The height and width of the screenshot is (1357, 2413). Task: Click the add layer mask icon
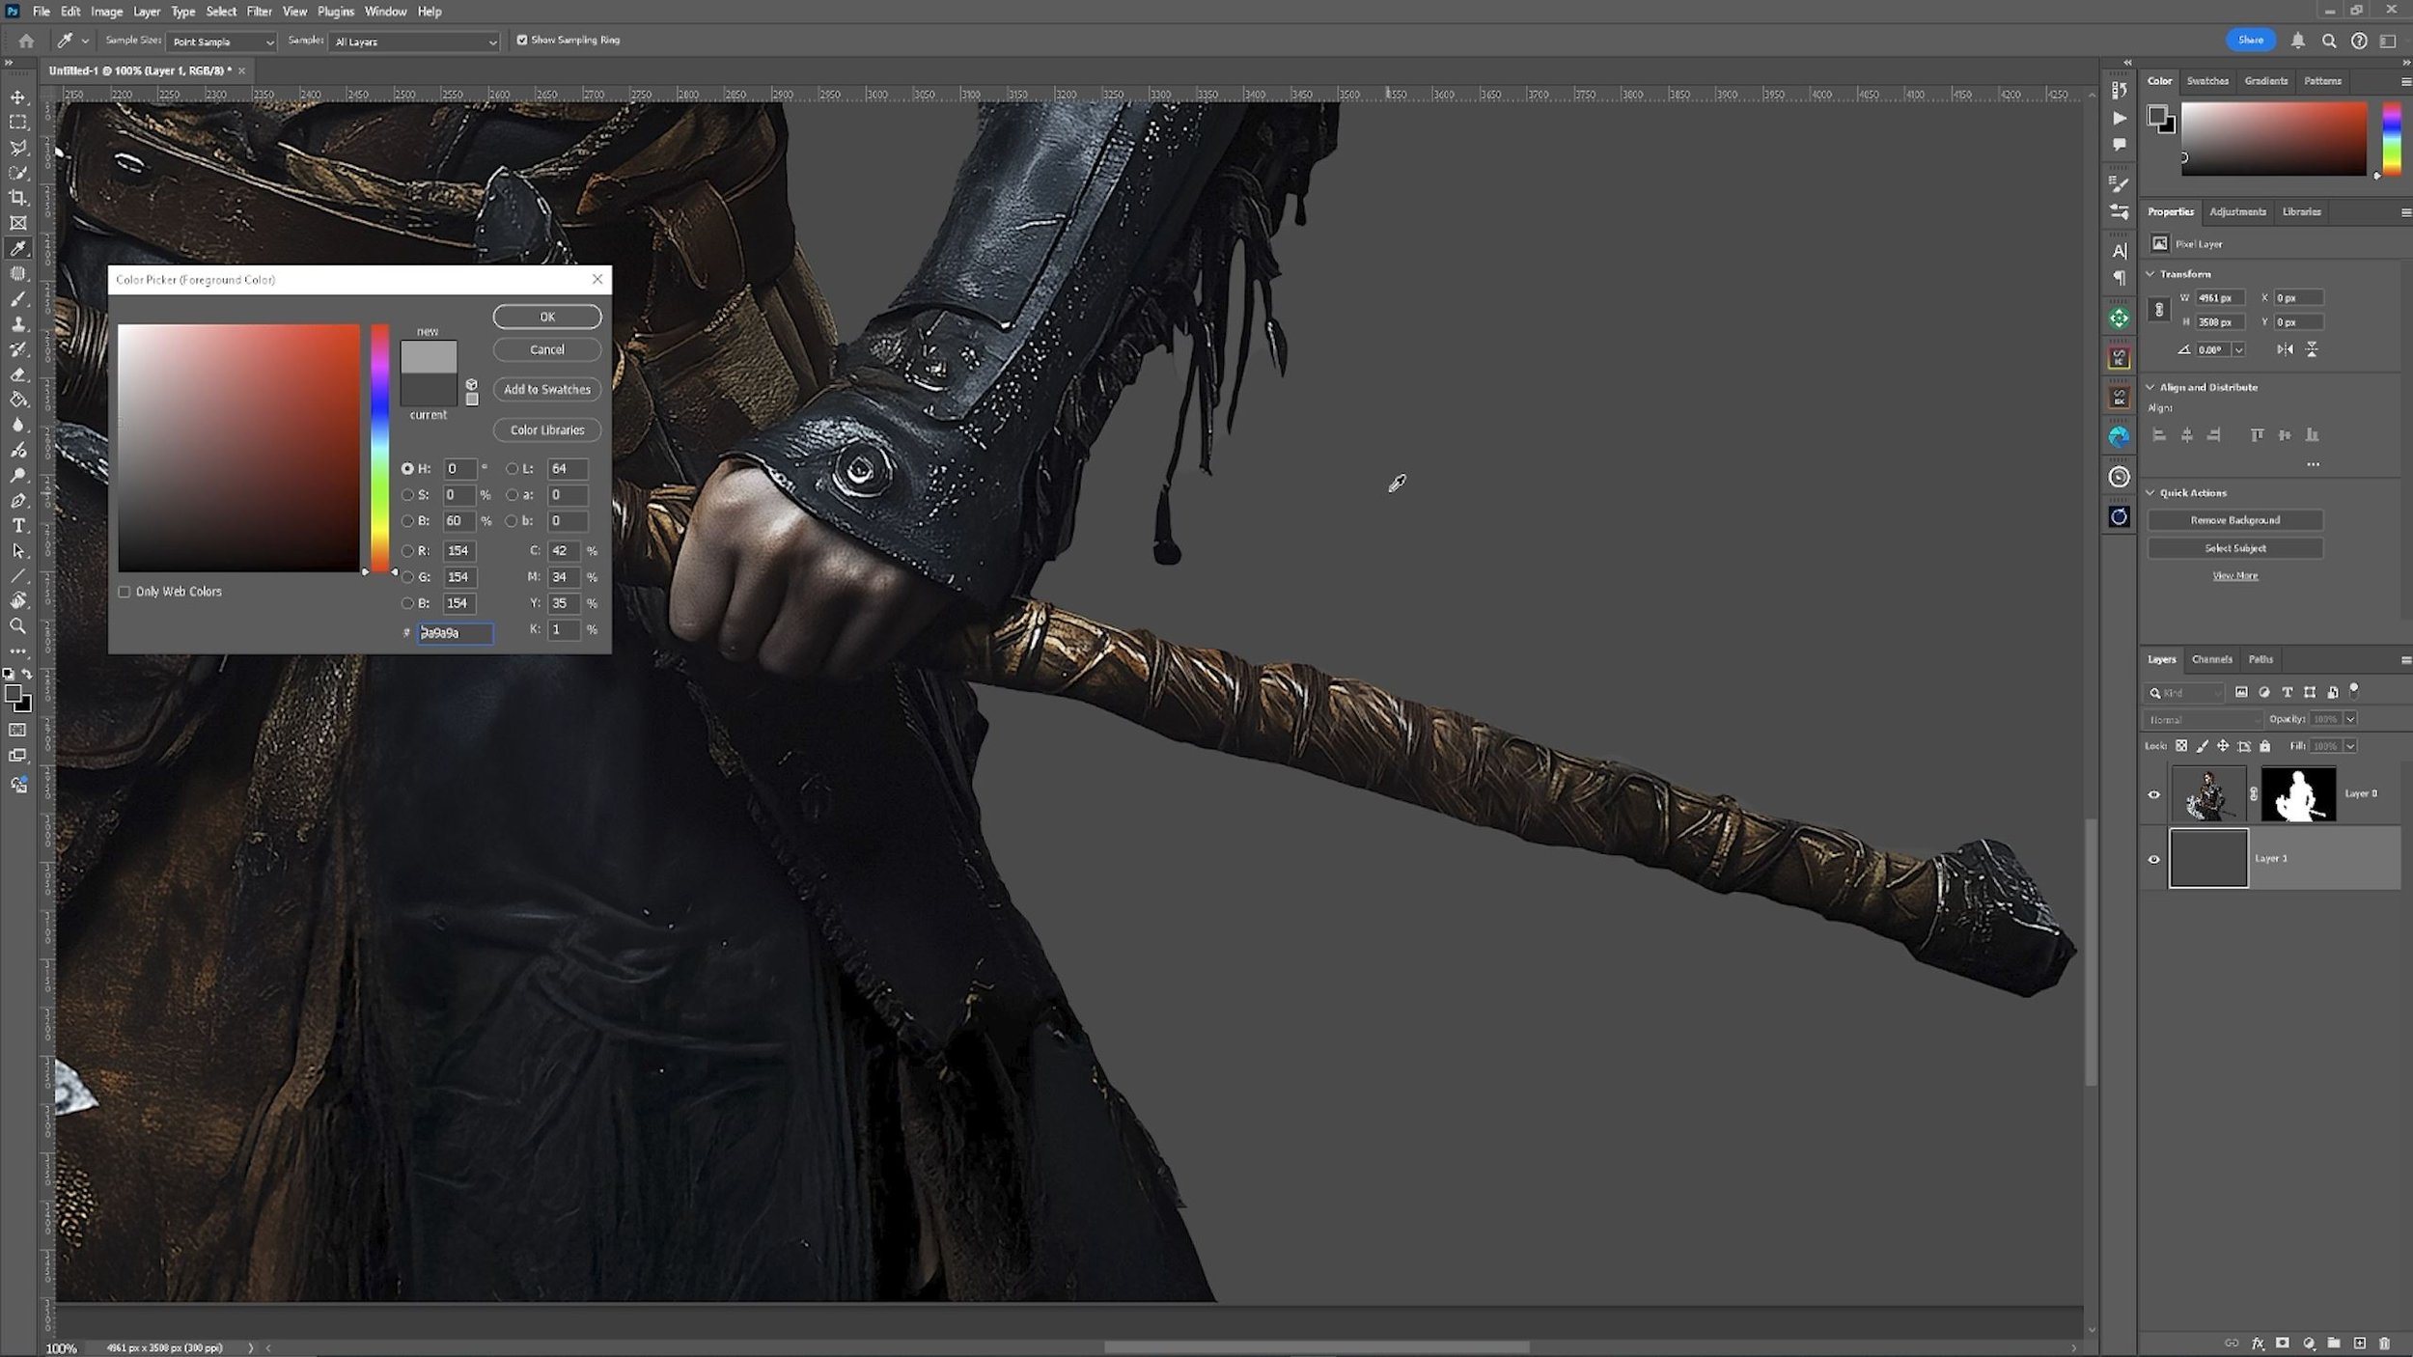[x=2283, y=1343]
